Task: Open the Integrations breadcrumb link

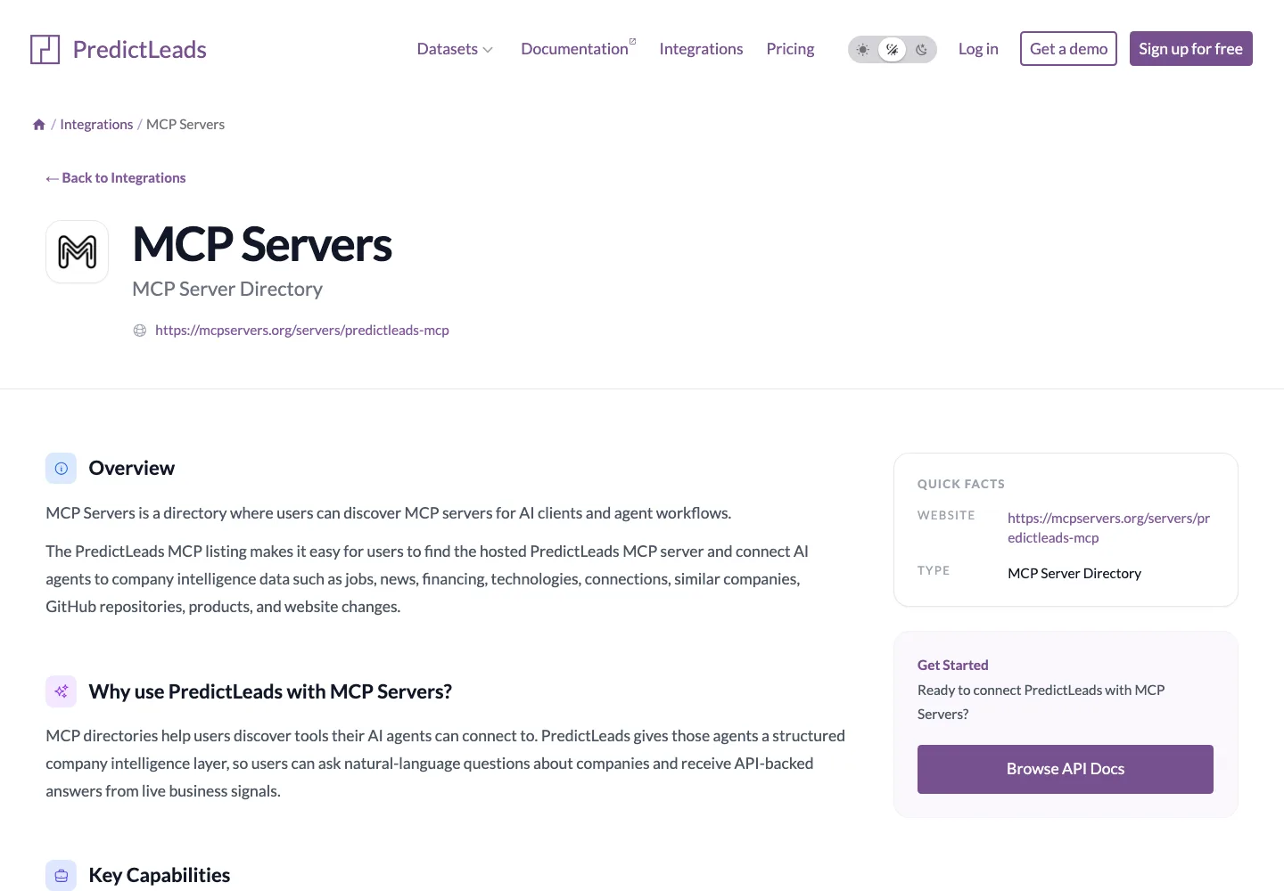Action: [96, 125]
